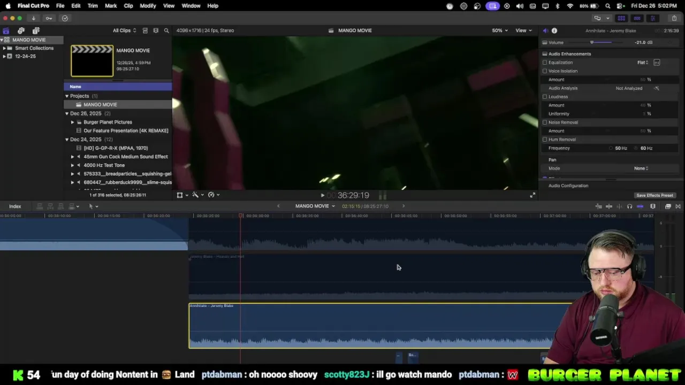
Task: Open the Select tool popup in timeline
Action: [93, 206]
